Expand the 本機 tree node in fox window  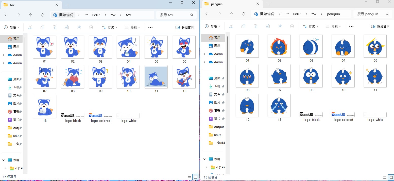click(x=4, y=160)
